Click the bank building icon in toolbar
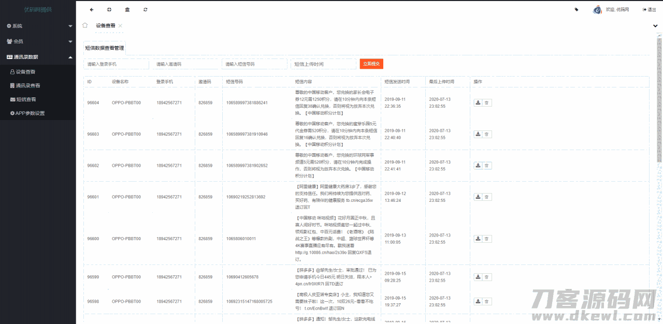Viewport: 663px width, 324px height. [127, 9]
